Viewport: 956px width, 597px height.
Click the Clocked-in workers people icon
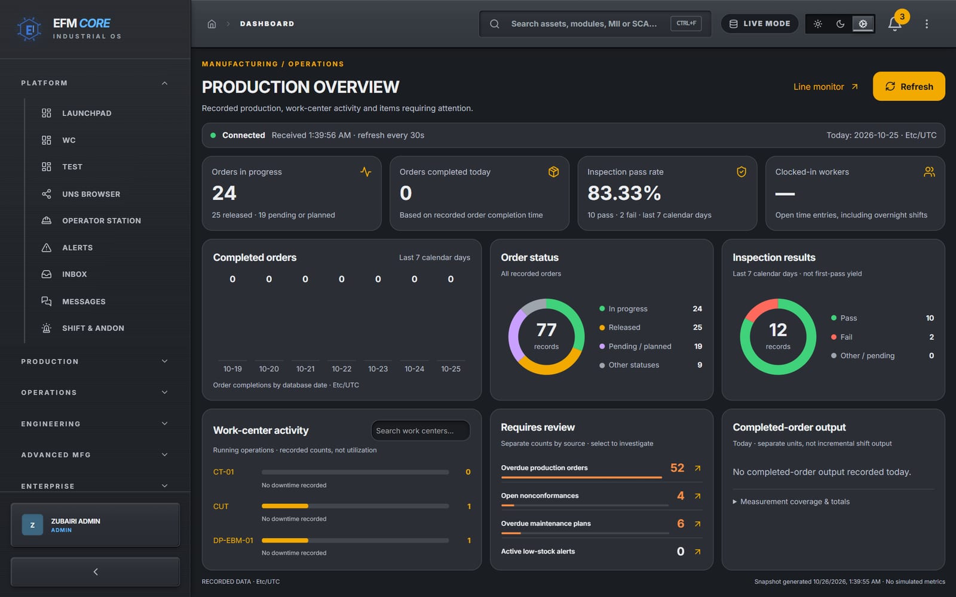929,172
